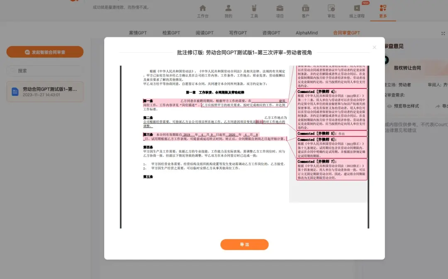Select the 劳动合同GPT测试版1 file entry
The width and height of the screenshot is (448, 279).
(x=46, y=91)
